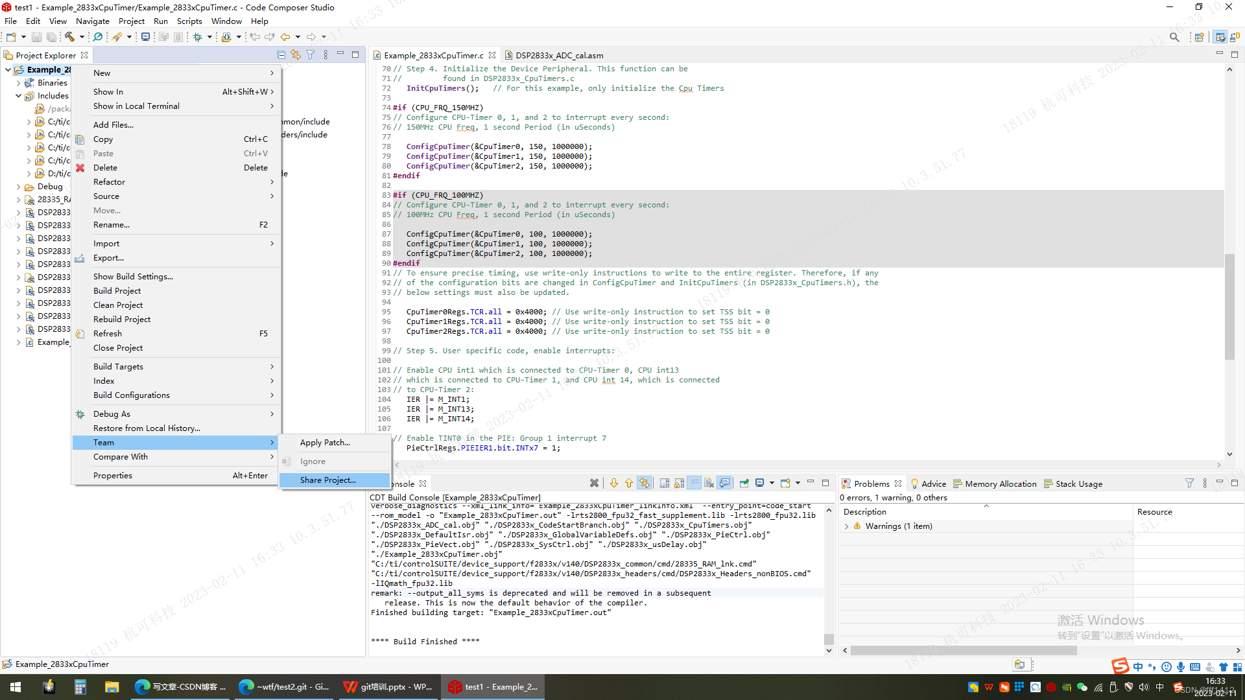The image size is (1245, 700).
Task: Select Share Project... in Team submenu
Action: 327,480
